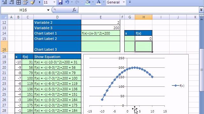Click the Increase Decimal icon
This screenshot has width=204, height=114.
(4, 2)
